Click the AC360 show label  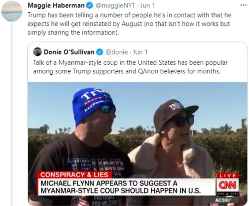[223, 200]
